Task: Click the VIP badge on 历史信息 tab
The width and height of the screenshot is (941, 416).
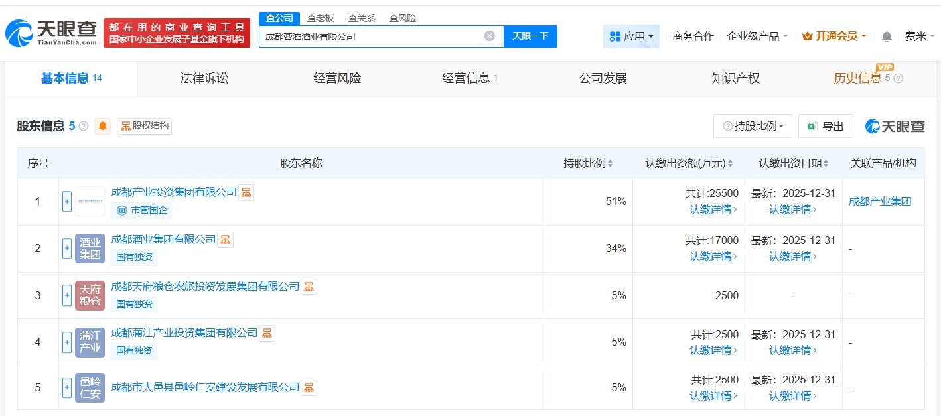Action: 885,68
